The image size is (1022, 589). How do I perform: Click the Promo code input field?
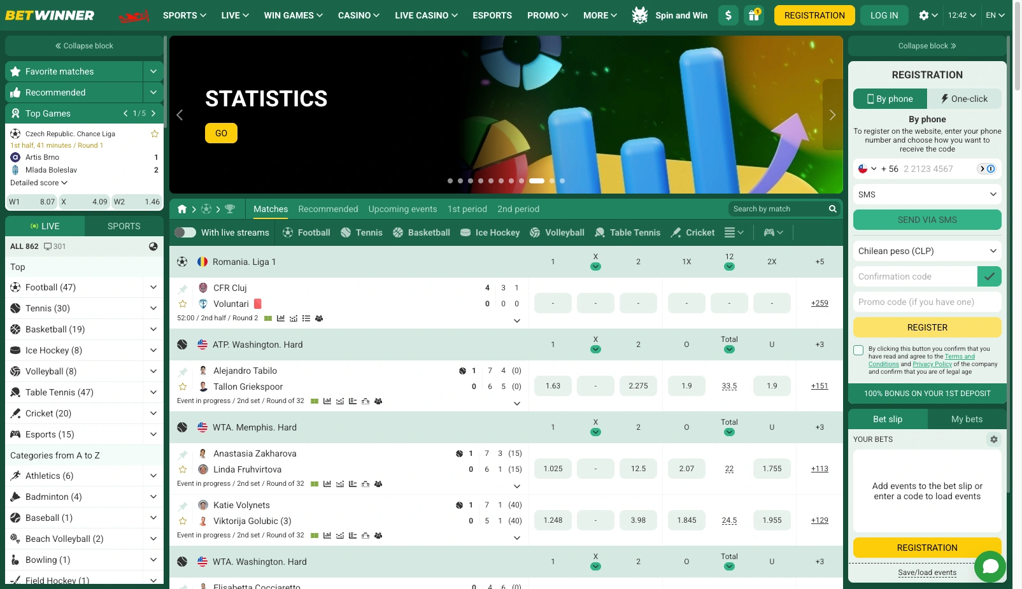click(x=927, y=302)
